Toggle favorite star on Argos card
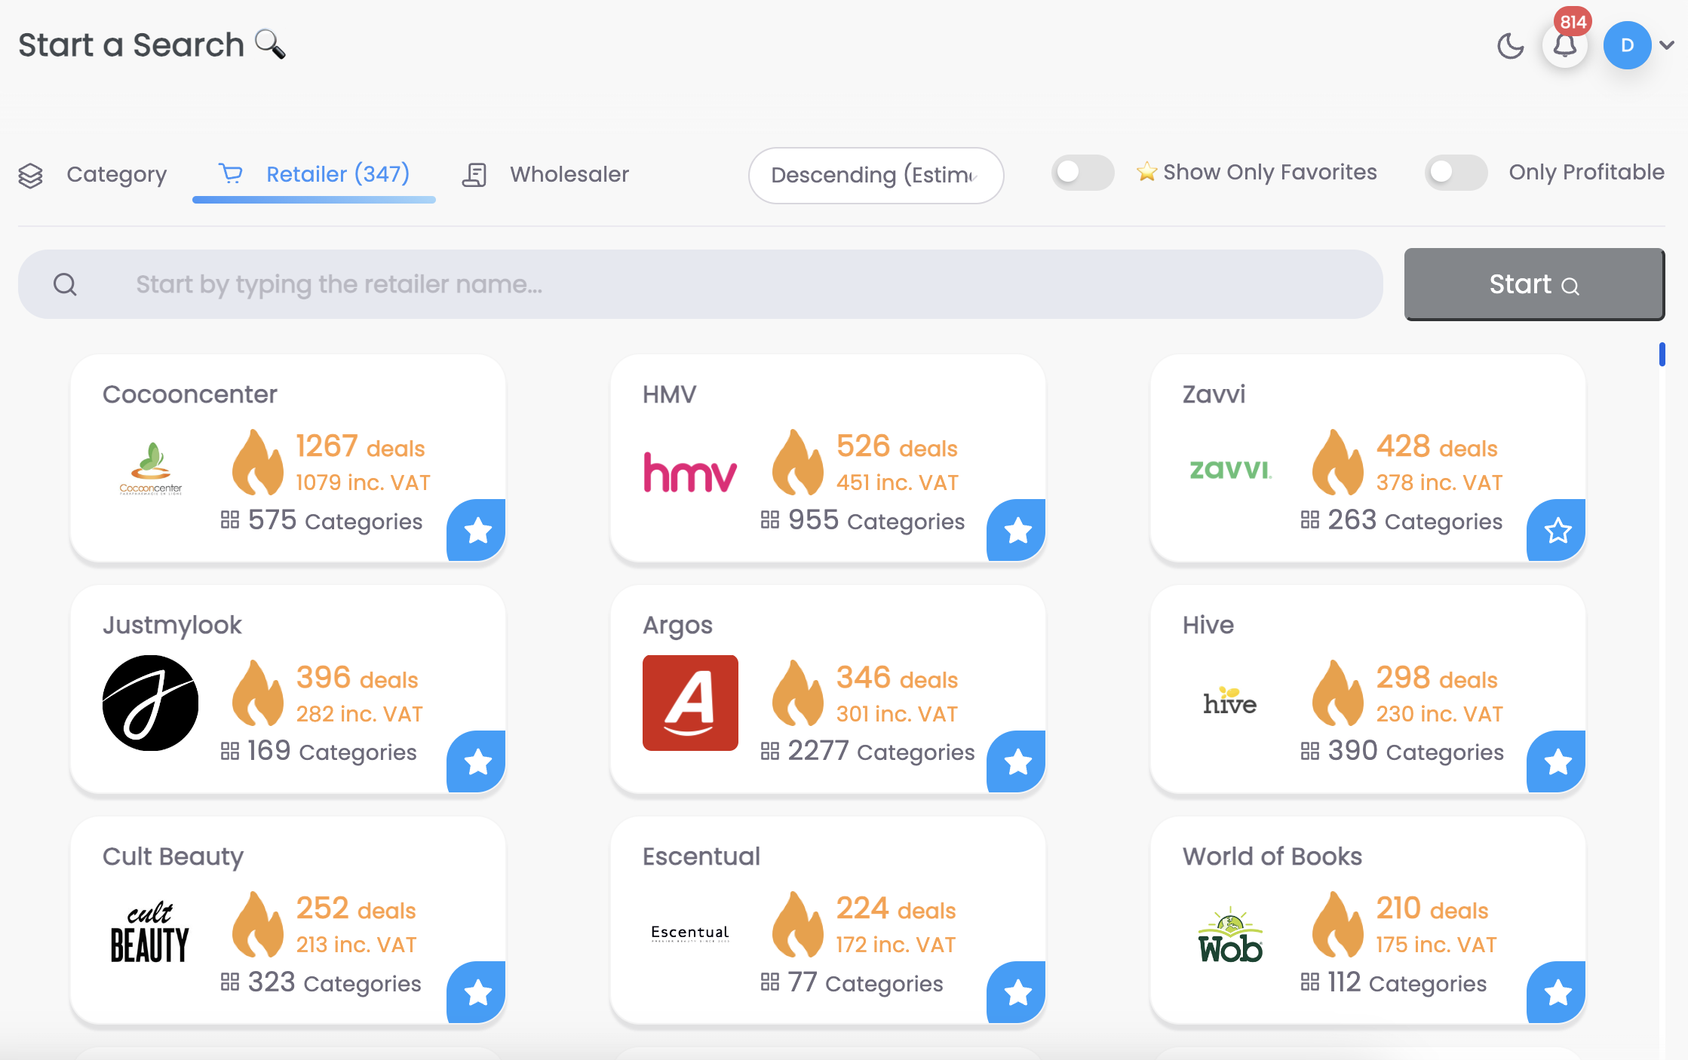Viewport: 1688px width, 1060px height. tap(1017, 761)
